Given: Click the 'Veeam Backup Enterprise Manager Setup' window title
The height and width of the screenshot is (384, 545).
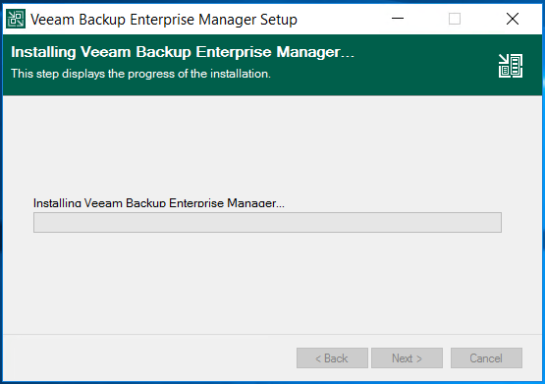Looking at the screenshot, I should click(164, 20).
